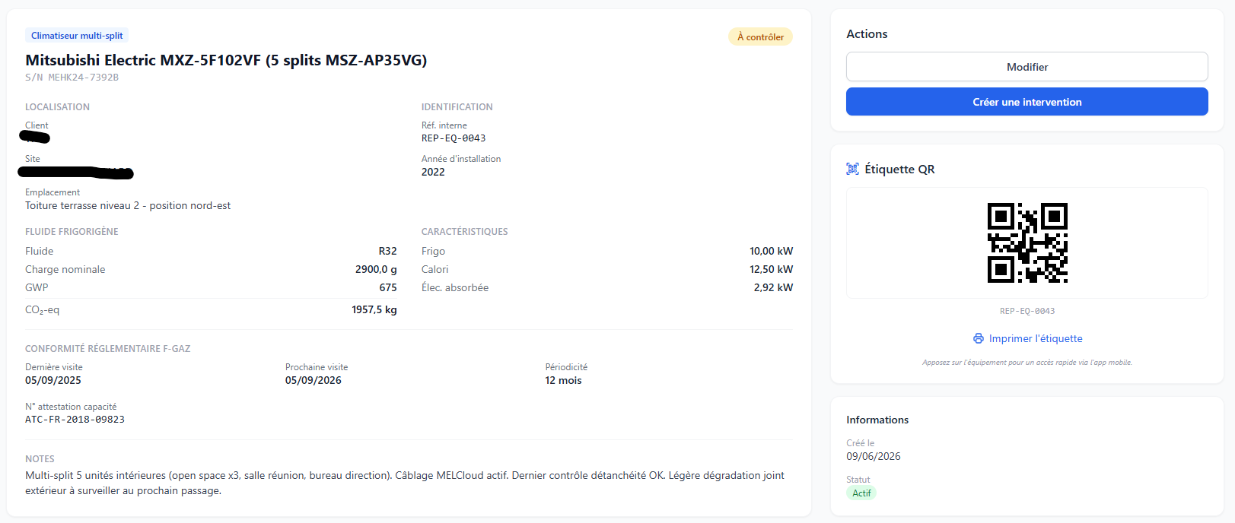Click internal reference REP-EQ-0043 under Réf. interne

(x=454, y=138)
